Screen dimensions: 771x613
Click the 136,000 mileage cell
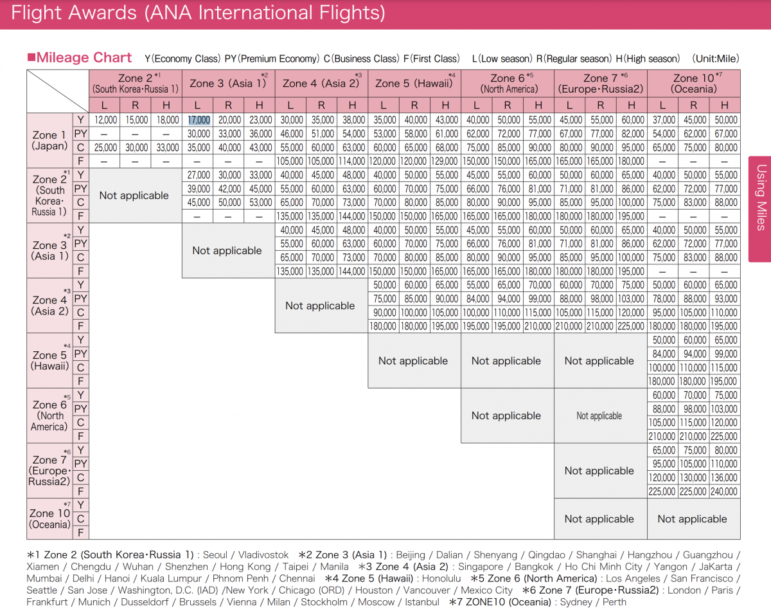click(x=725, y=478)
